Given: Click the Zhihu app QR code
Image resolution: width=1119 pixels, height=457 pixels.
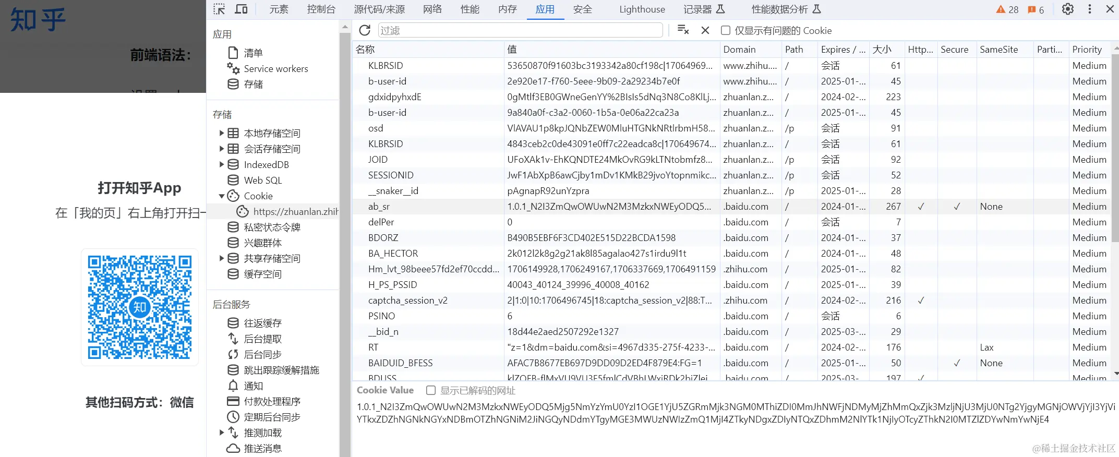Looking at the screenshot, I should pos(140,307).
